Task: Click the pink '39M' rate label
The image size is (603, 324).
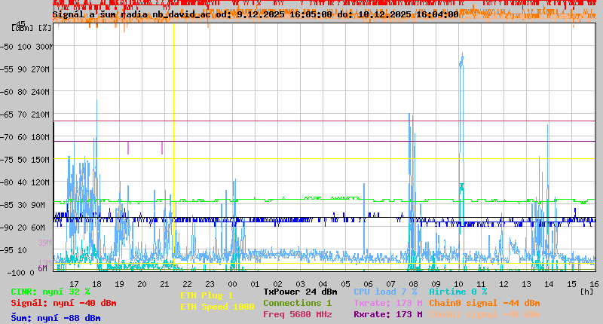Action: pos(44,243)
